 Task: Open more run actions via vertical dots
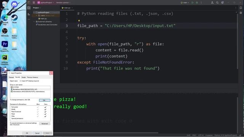(x=201, y=3)
